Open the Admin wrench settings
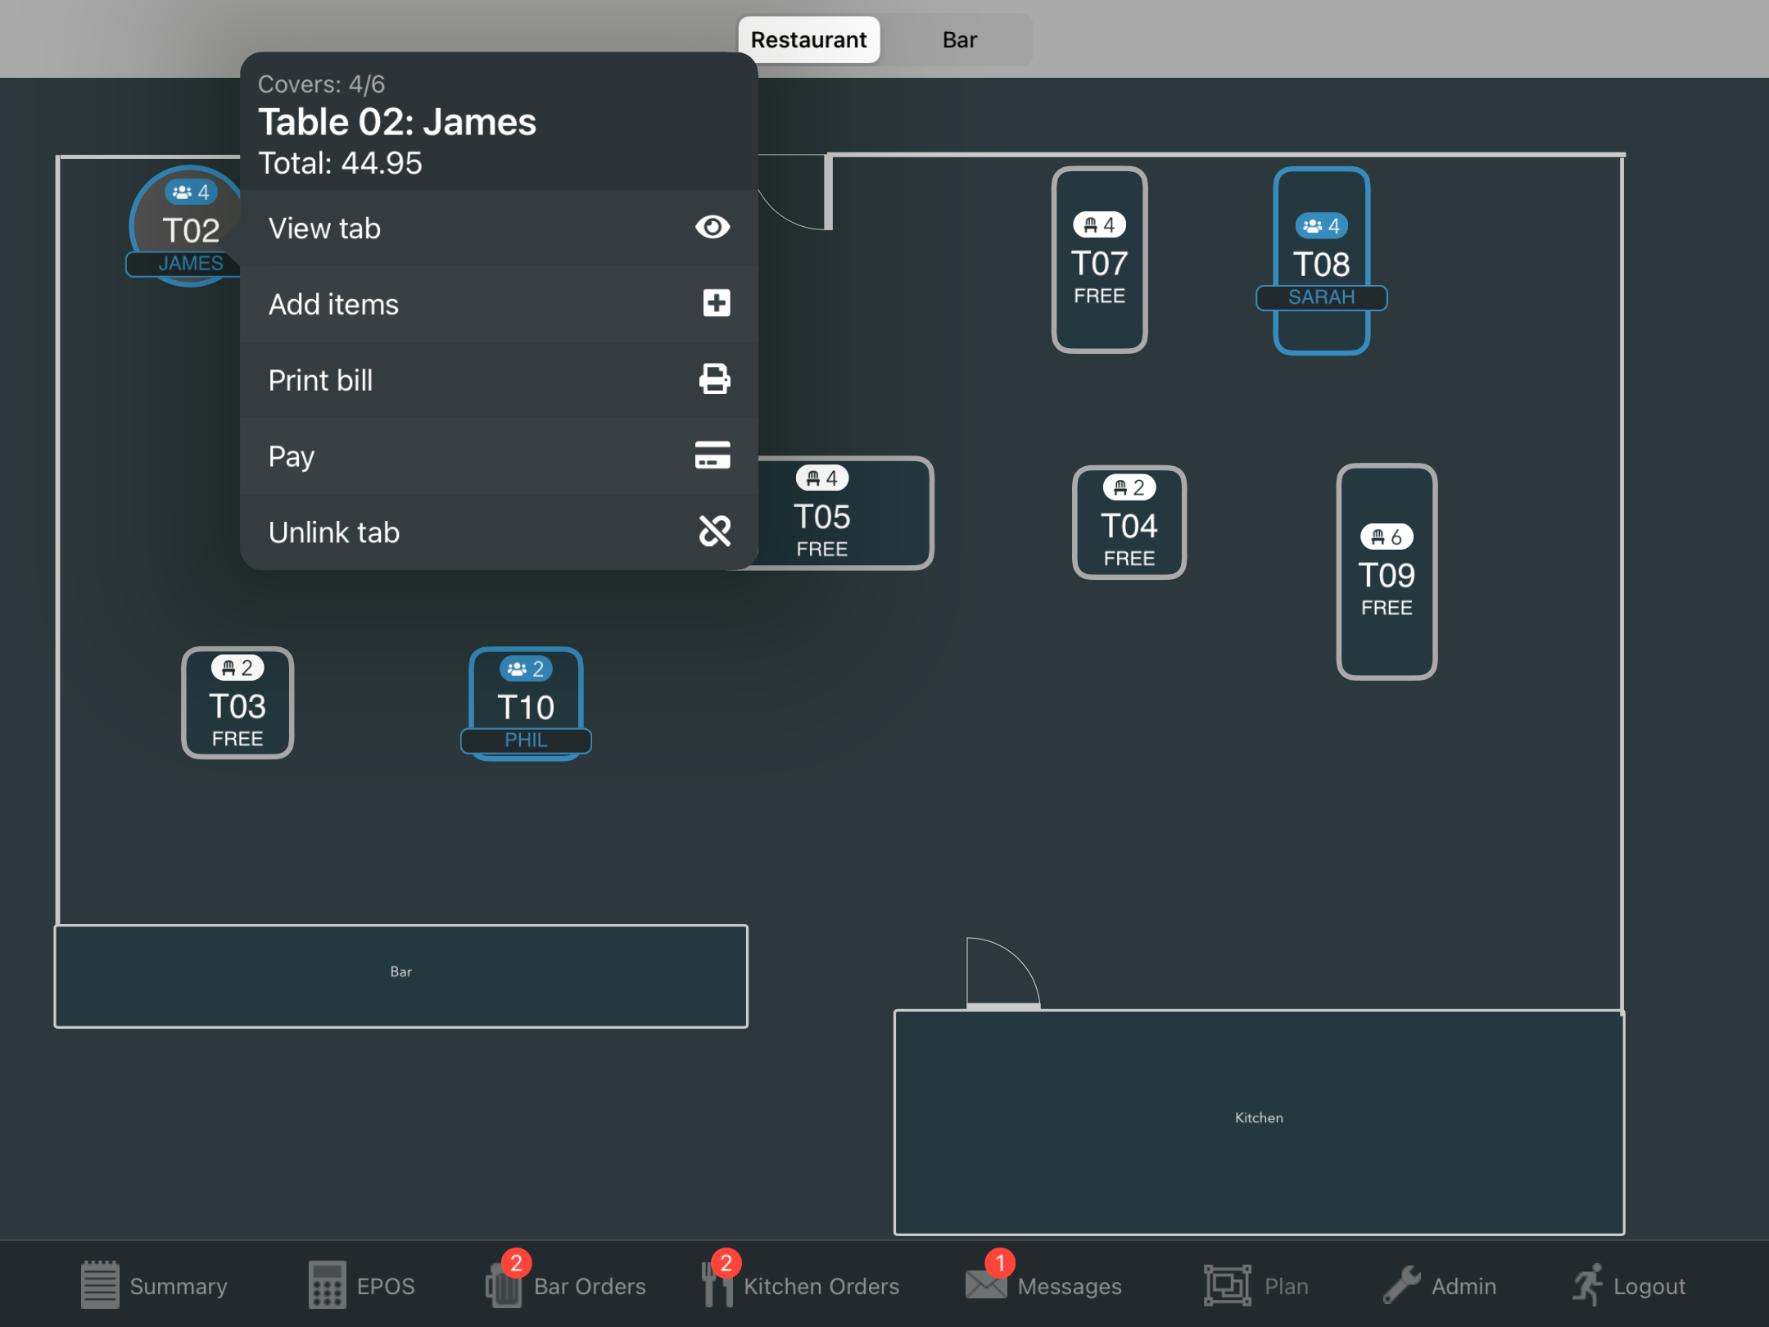The image size is (1769, 1327). coord(1439,1285)
